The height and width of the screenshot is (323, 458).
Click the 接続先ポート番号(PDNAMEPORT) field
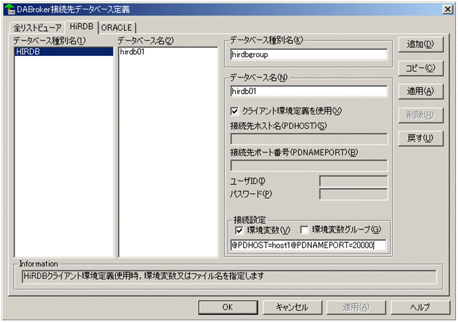[308, 165]
